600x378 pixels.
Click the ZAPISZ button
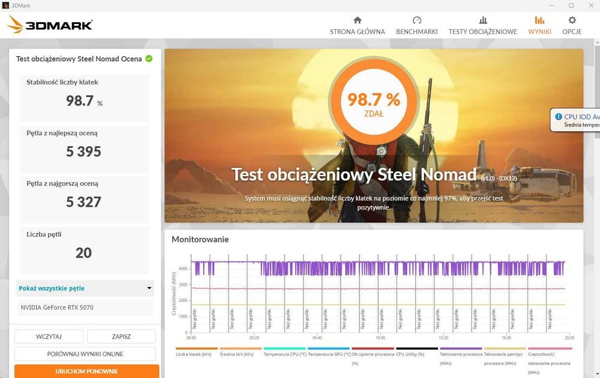[121, 336]
